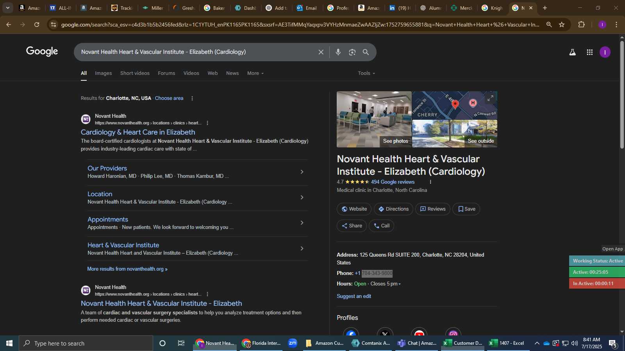625x351 pixels.
Task: Go back to the previous page
Action: 9,25
